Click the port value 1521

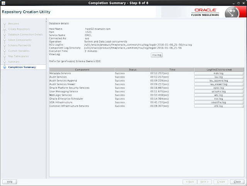(88, 32)
